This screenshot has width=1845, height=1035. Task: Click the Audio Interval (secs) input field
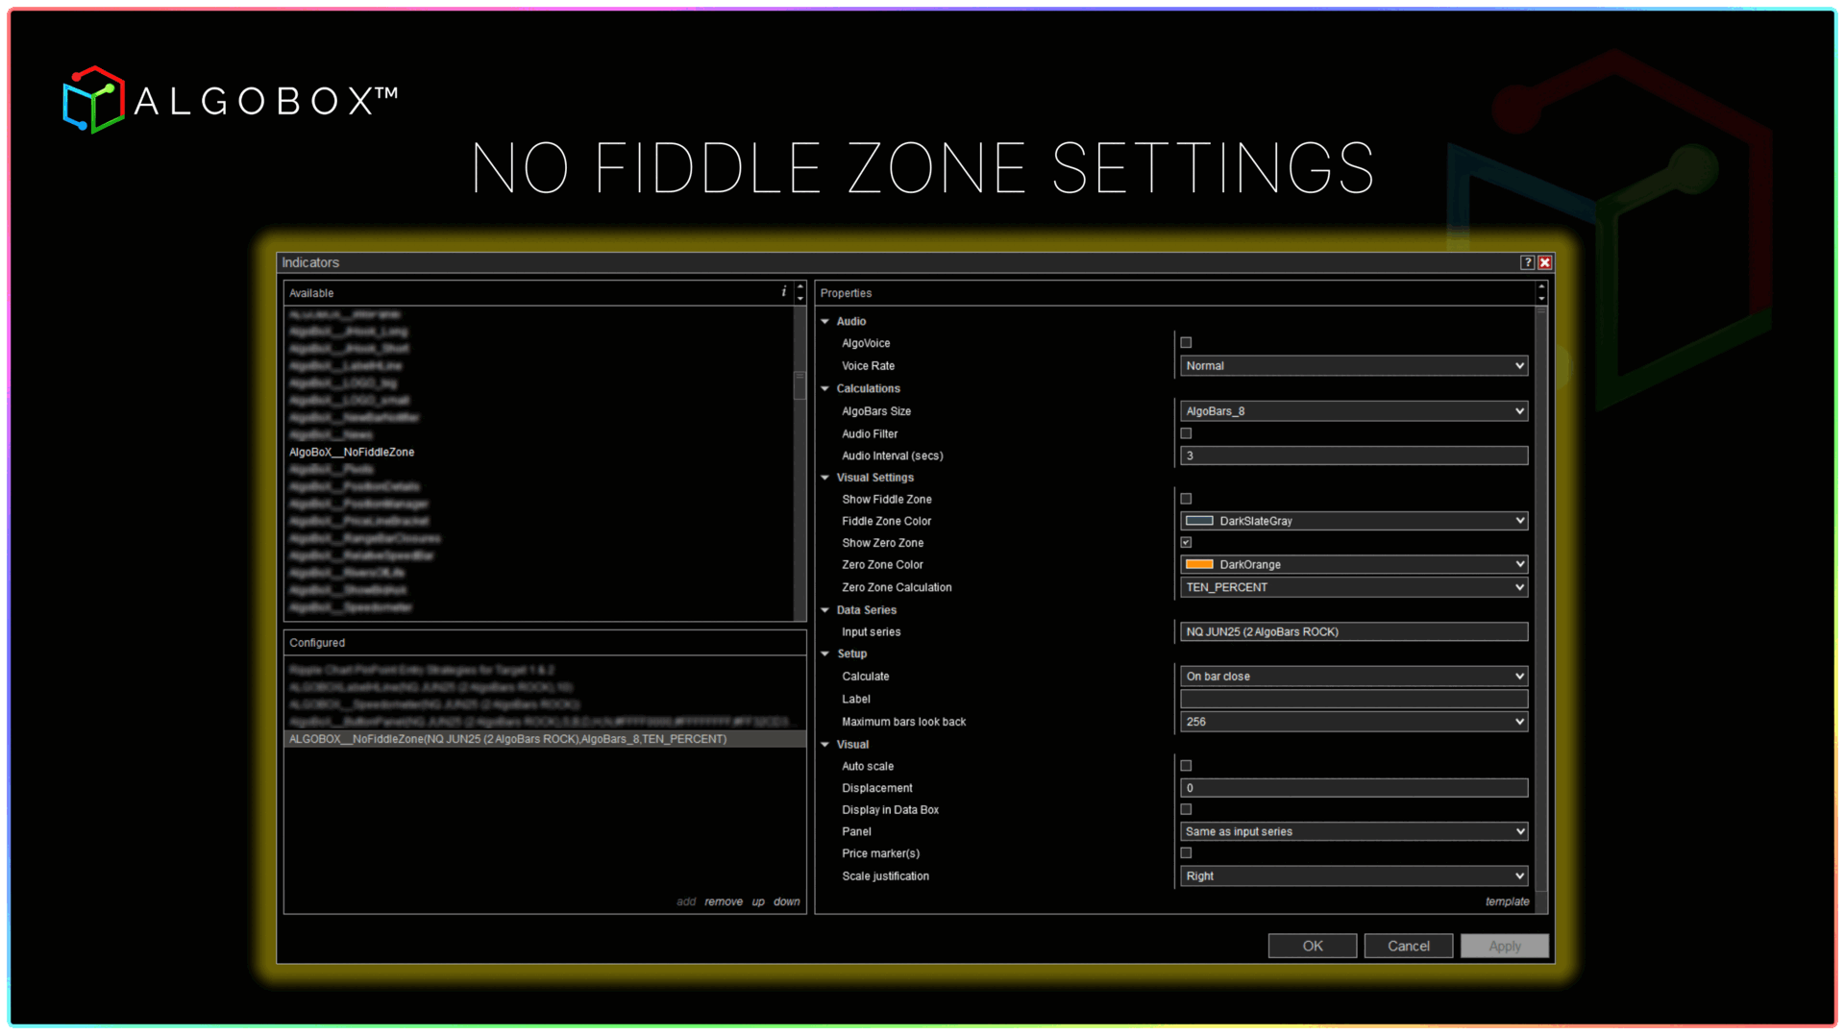tap(1353, 456)
